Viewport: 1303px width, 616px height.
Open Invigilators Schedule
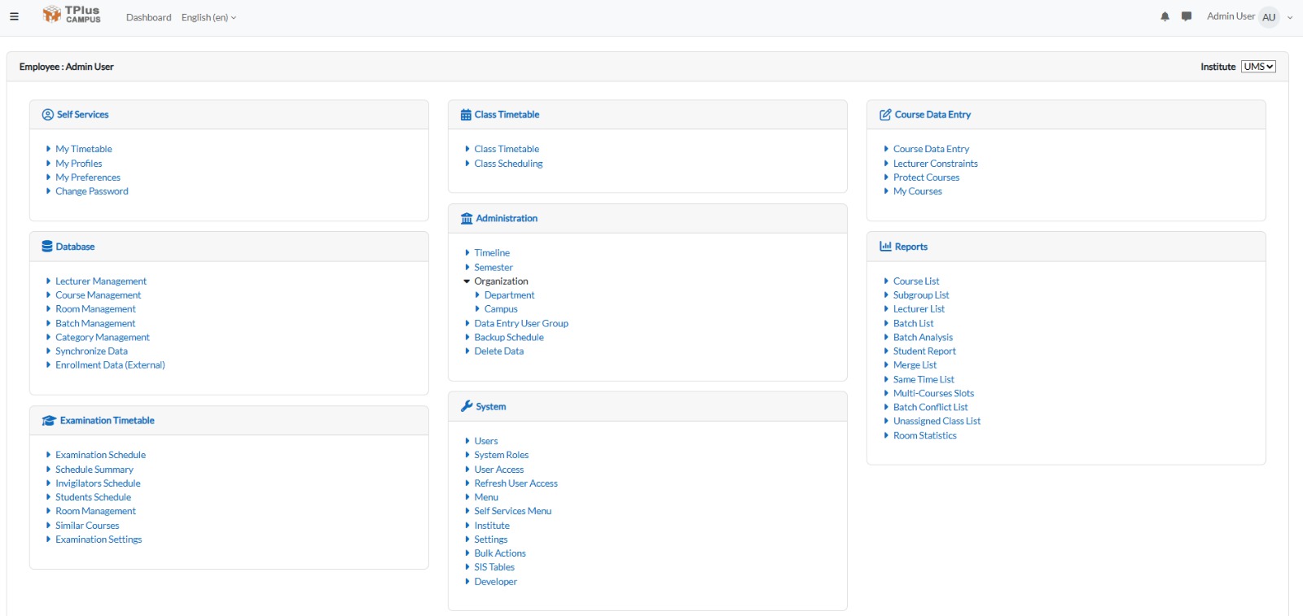click(x=98, y=483)
